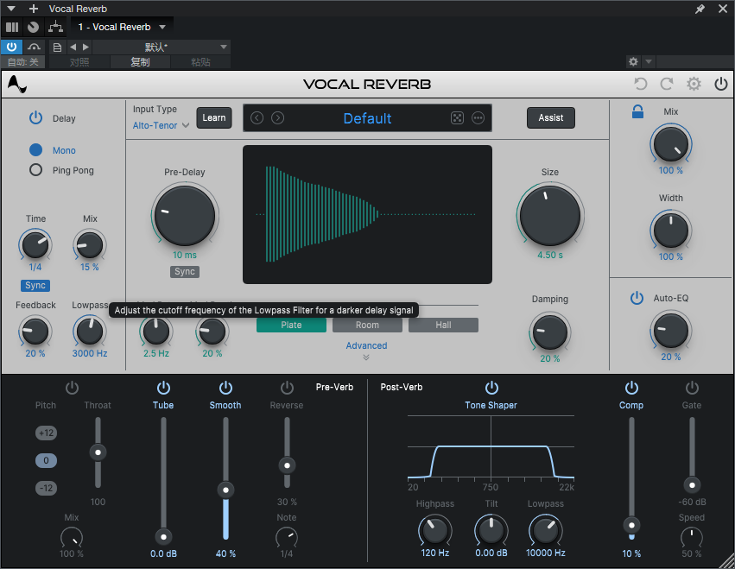The image size is (735, 569).
Task: Add new plugin with plus icon
Action: click(x=34, y=9)
